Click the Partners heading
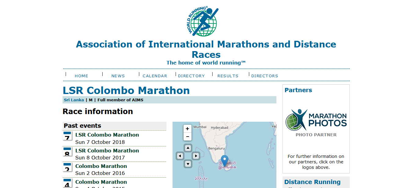412x188 pixels. tap(298, 90)
